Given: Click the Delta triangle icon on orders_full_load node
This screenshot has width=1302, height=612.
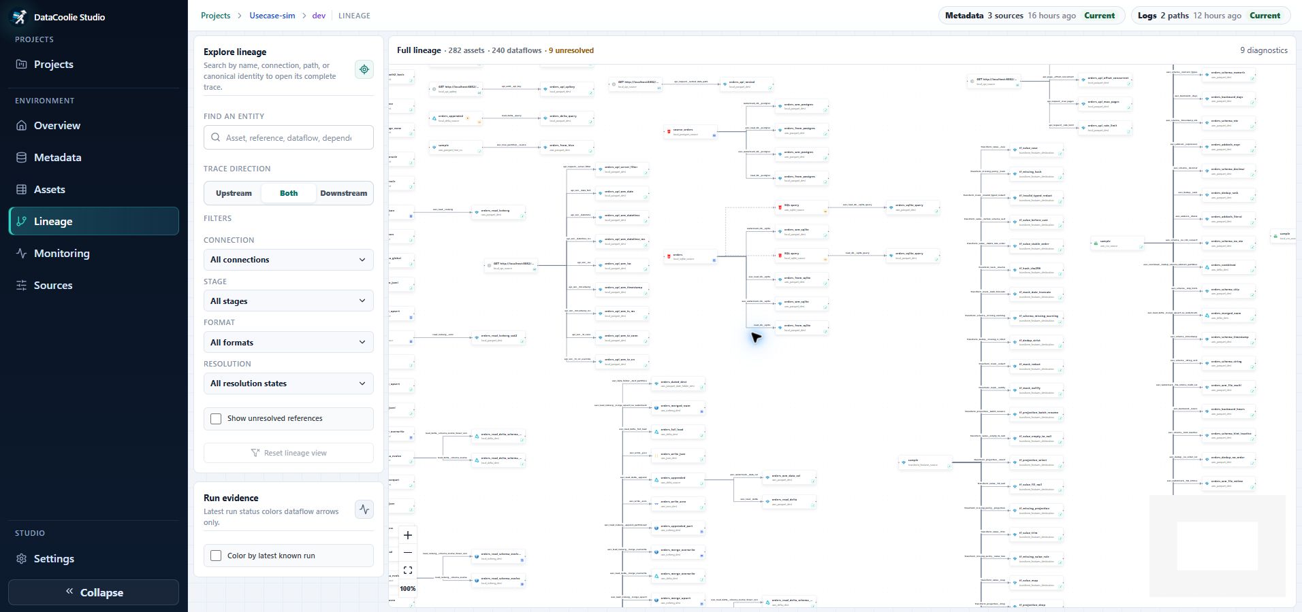Looking at the screenshot, I should 656,431.
